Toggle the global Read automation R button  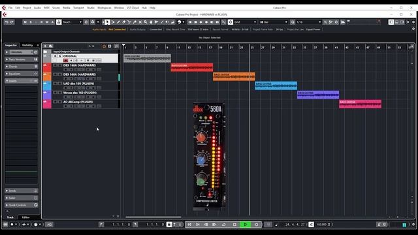[42, 22]
